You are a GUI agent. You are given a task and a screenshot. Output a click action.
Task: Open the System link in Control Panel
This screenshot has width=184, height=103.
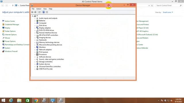tap(7, 48)
